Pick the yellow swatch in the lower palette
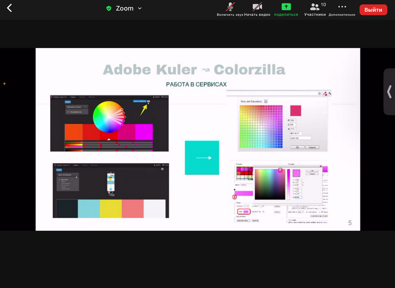This screenshot has height=288, width=395. pos(111,208)
